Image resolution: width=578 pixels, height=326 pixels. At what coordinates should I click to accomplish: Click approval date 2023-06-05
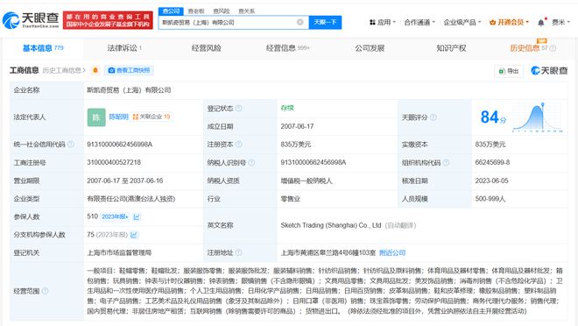[492, 181]
